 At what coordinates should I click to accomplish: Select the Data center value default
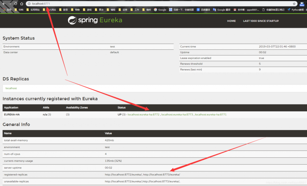coord(114,52)
